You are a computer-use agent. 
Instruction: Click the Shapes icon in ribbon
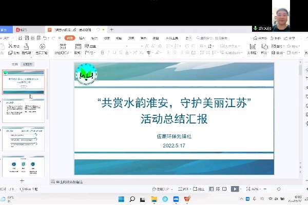tap(265, 49)
